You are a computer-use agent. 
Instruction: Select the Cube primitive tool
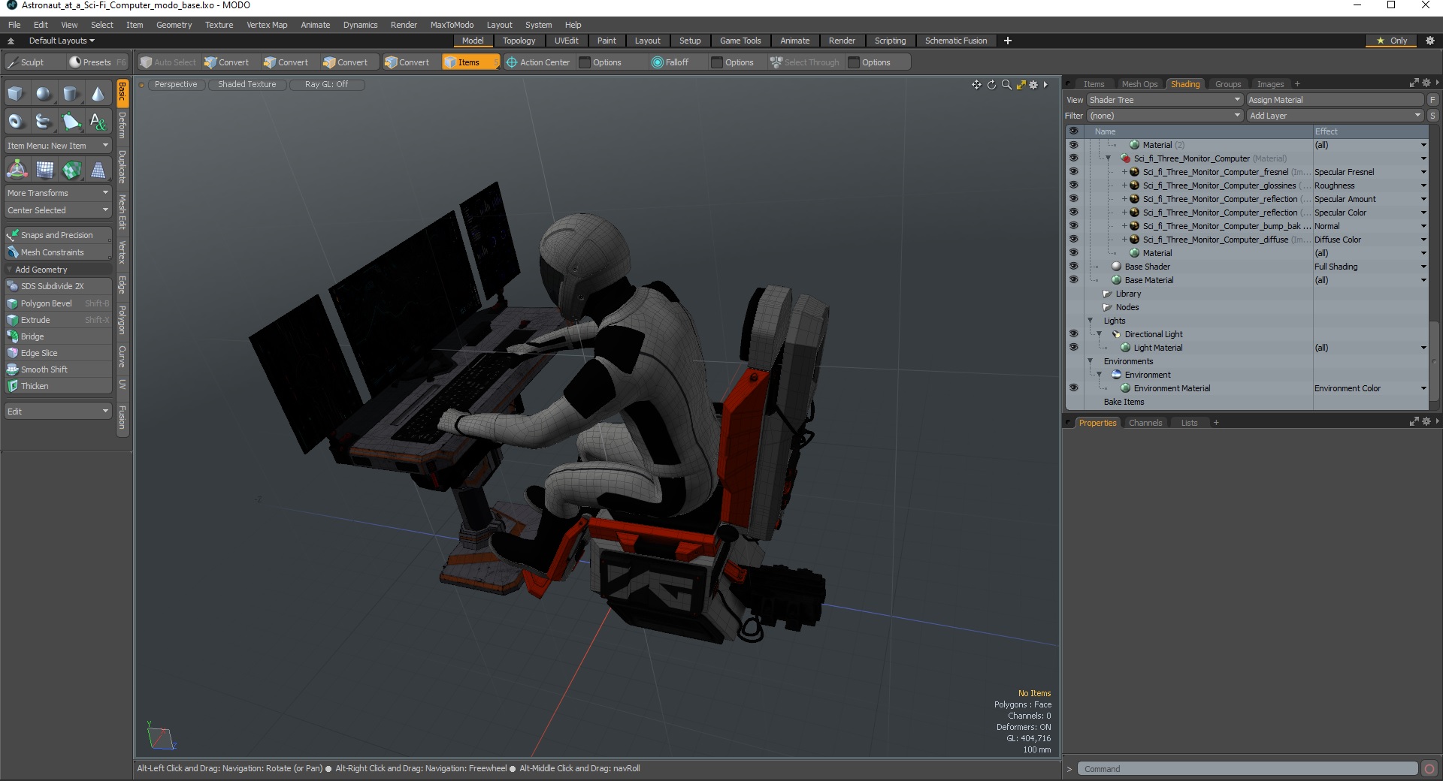(x=16, y=94)
